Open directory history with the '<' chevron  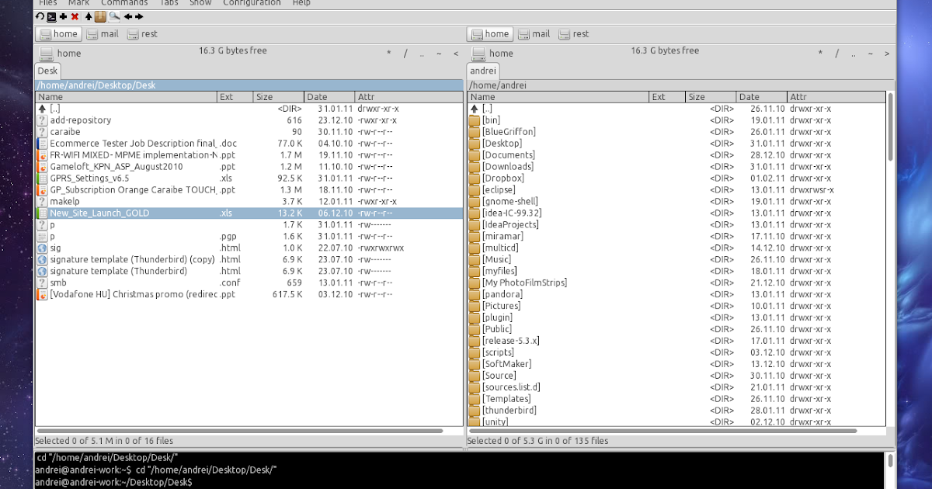455,54
